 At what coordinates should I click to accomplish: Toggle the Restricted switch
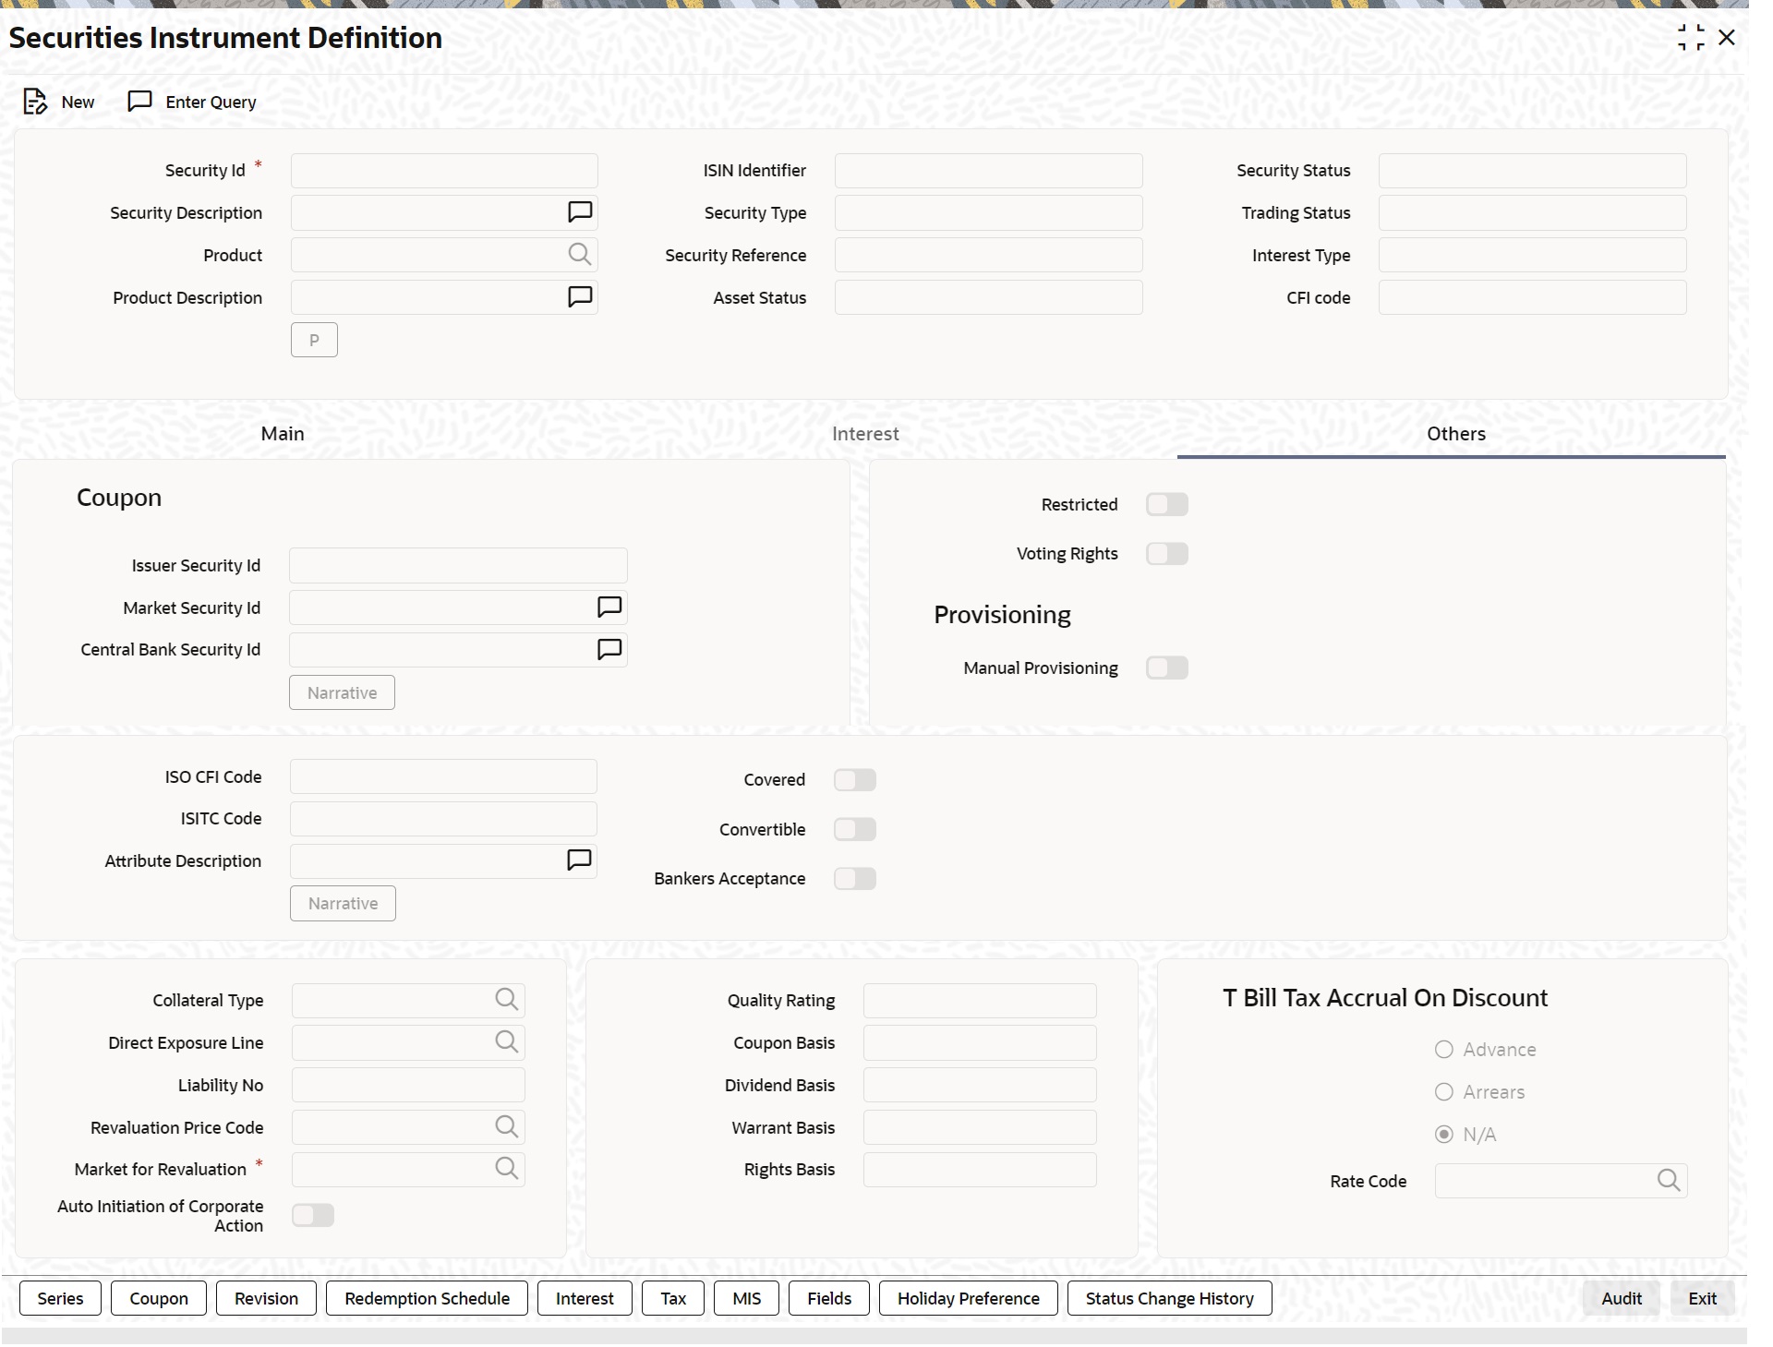point(1166,504)
